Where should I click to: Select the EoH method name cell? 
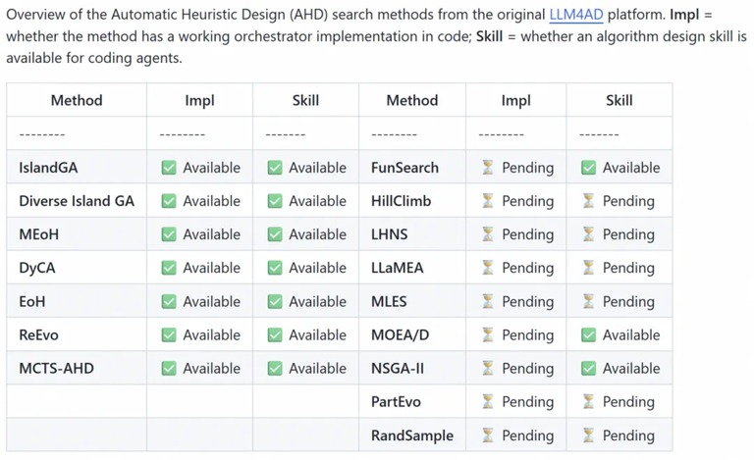77,301
